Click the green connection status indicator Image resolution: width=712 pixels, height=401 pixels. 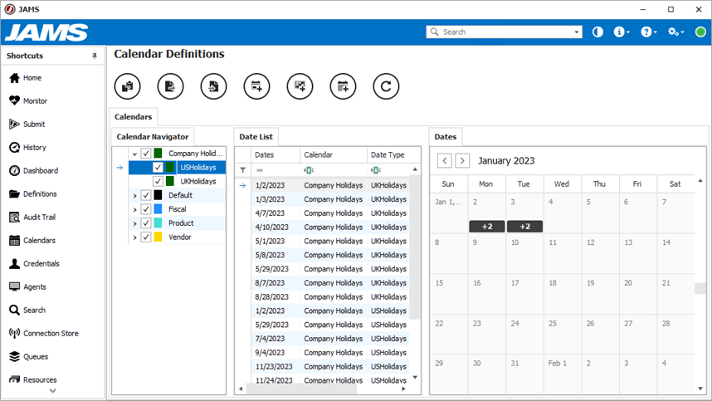tap(700, 32)
